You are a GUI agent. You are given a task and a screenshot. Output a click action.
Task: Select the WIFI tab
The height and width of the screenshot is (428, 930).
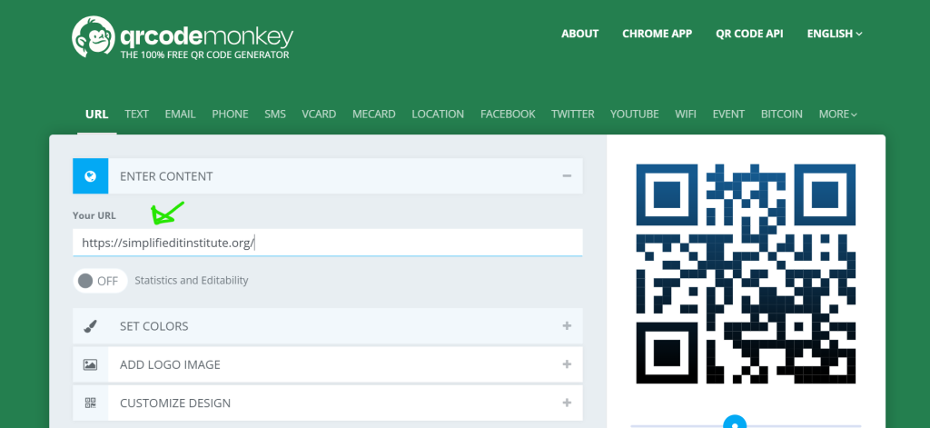click(x=686, y=114)
